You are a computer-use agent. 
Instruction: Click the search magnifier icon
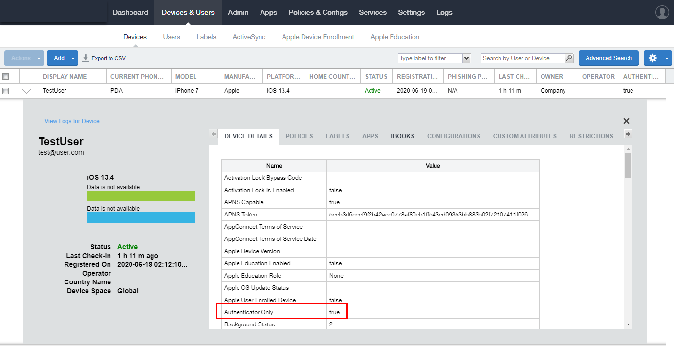point(569,58)
